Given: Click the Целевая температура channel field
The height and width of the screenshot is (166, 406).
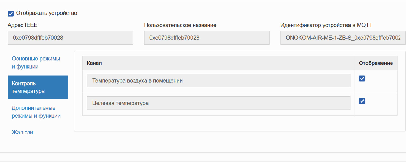Looking at the screenshot, I should tap(218, 103).
